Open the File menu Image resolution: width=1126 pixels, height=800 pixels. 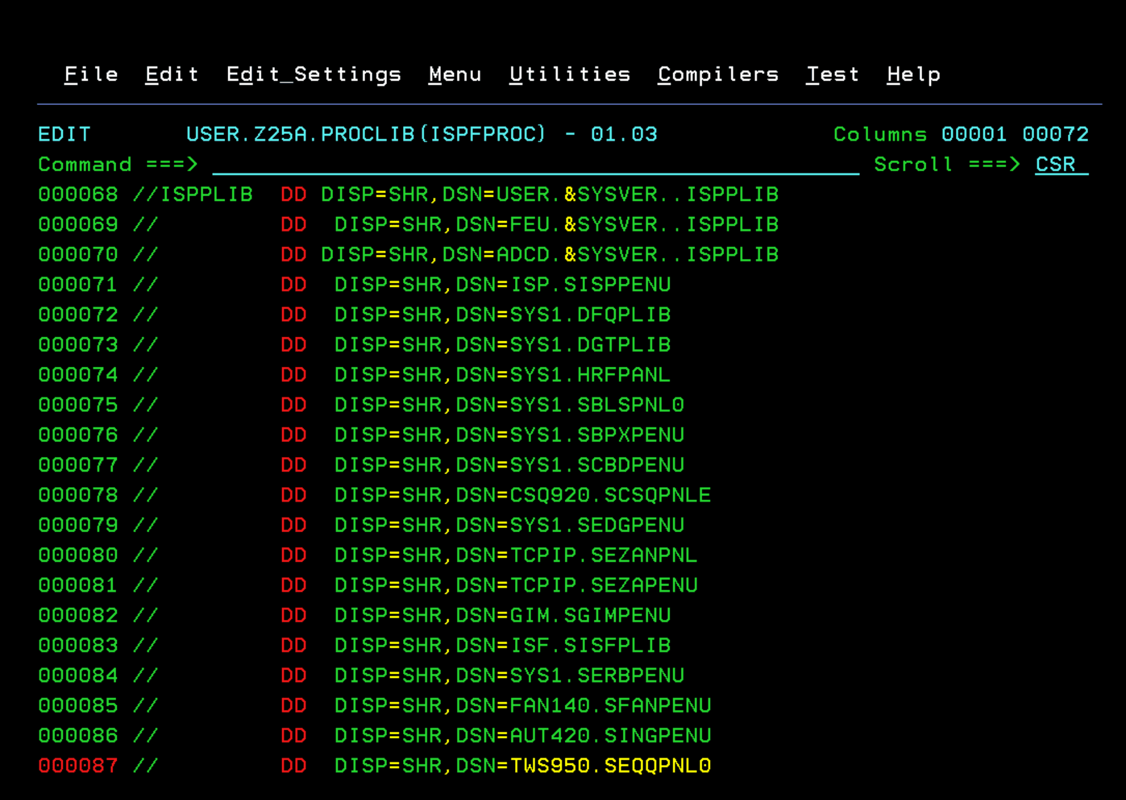tap(91, 73)
